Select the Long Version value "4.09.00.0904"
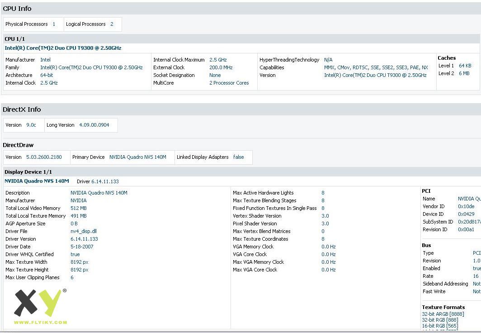This screenshot has height=333, width=481. coord(94,125)
